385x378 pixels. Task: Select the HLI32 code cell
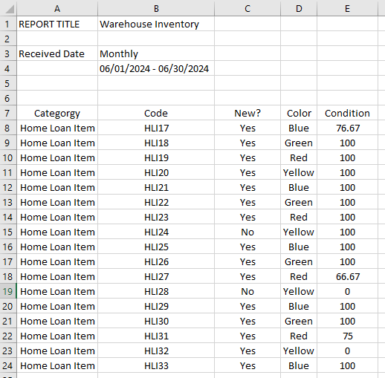point(156,351)
